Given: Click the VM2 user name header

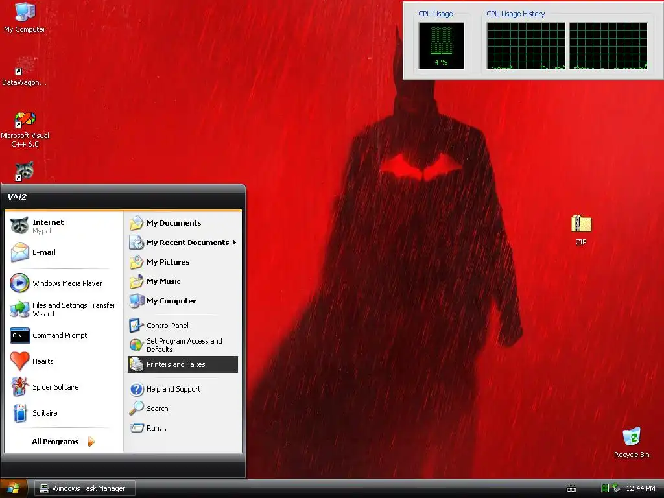Looking at the screenshot, I should pyautogui.click(x=17, y=196).
